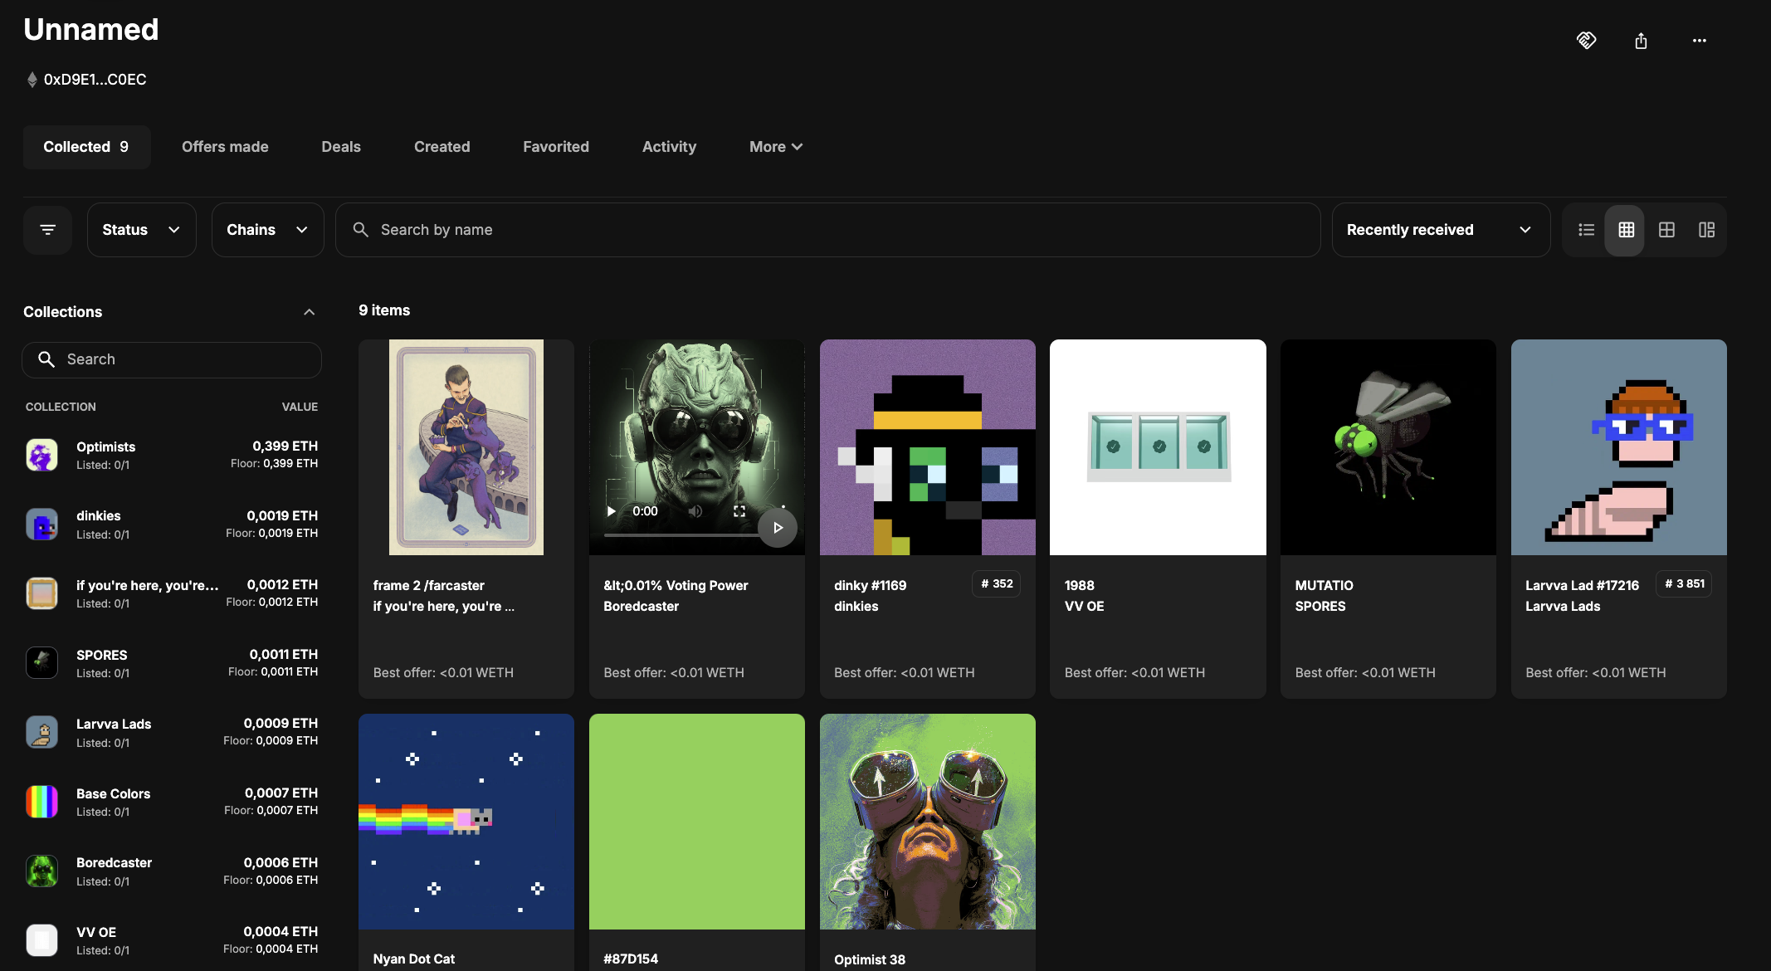Open the Chains dropdown filter
The image size is (1771, 971).
267,230
